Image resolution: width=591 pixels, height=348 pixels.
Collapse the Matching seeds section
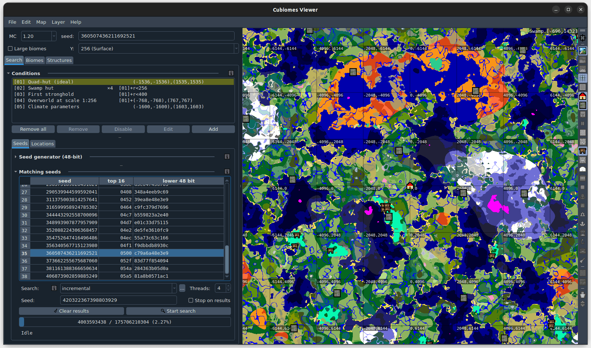pyautogui.click(x=16, y=172)
